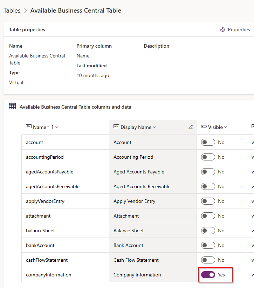Select the 'applyVendorEntry' name cell
254x288 pixels.
pos(66,201)
